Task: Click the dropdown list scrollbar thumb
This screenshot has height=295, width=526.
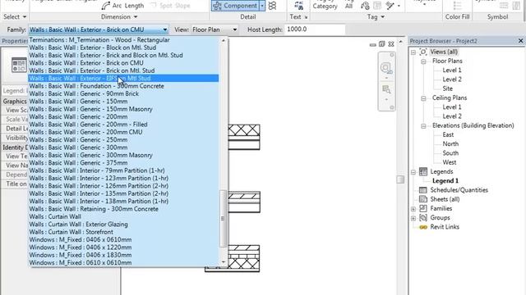Action: click(x=223, y=219)
